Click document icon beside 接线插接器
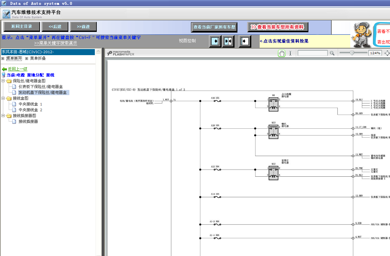The height and width of the screenshot is (256, 390). (14, 122)
